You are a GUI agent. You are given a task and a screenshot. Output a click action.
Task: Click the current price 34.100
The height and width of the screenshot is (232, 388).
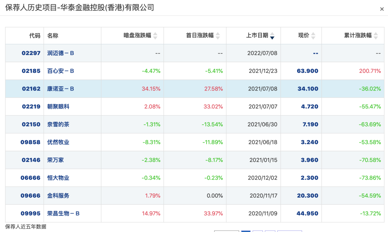coord(308,89)
